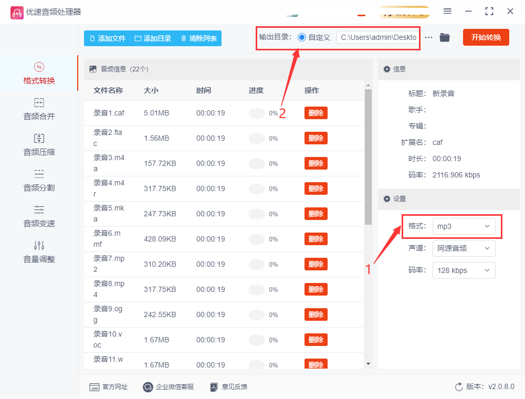525x399 pixels.
Task: Click the app logo icon in title bar
Action: point(17,13)
